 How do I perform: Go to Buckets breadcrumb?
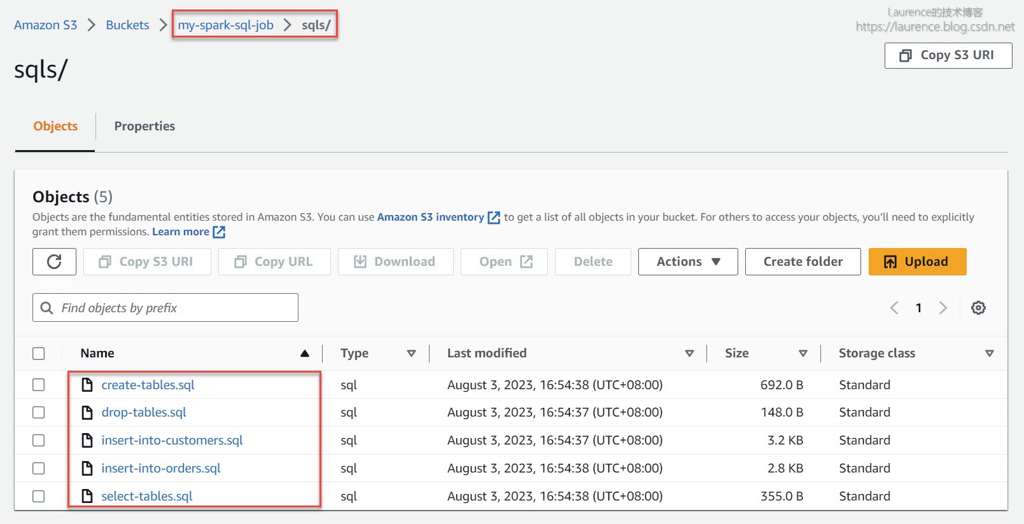(x=127, y=25)
